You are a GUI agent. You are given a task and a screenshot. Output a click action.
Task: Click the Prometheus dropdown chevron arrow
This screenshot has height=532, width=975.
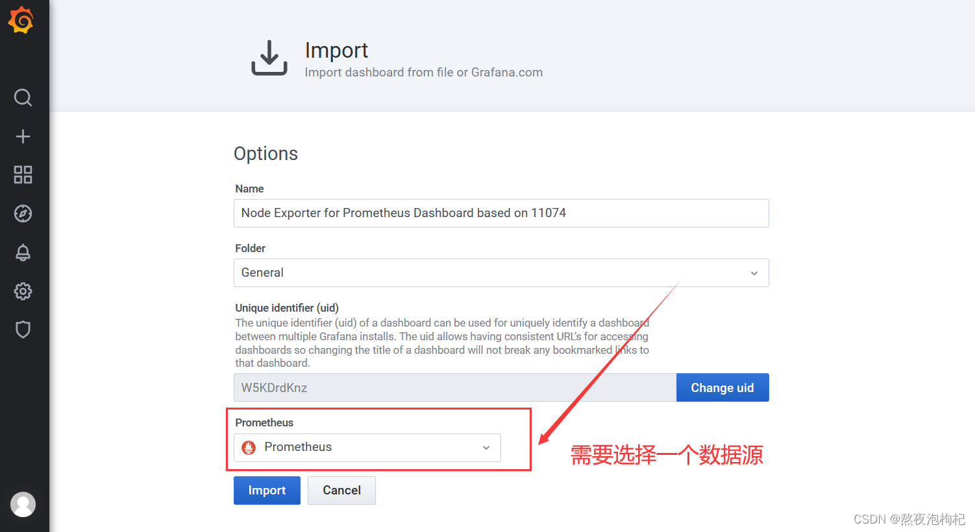tap(486, 448)
